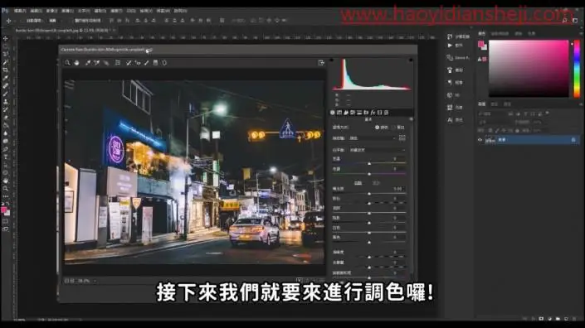Toggle highlight clipping warning on histogram
The width and height of the screenshot is (585, 328).
point(411,60)
